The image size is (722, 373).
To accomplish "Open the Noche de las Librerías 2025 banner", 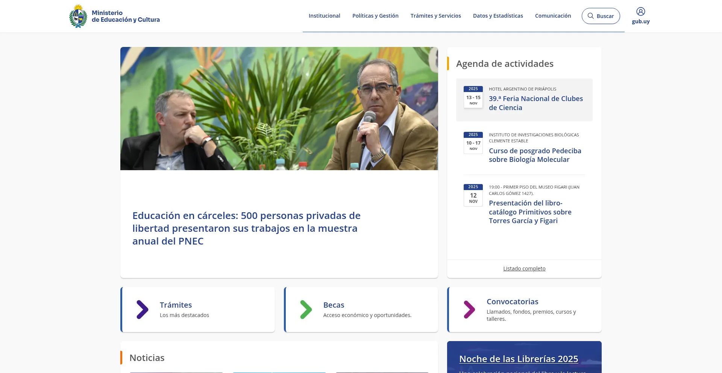I will 519,359.
